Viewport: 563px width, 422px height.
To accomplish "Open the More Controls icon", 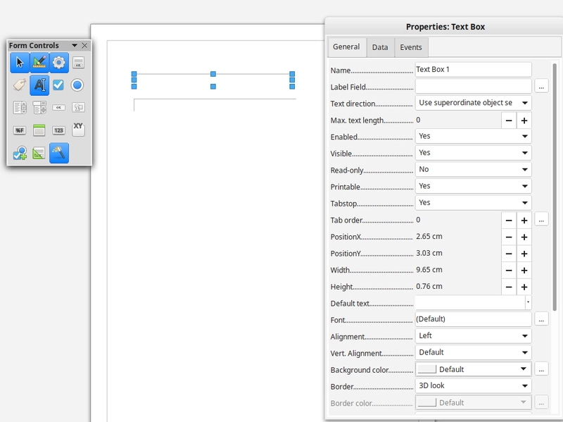I will pos(20,153).
